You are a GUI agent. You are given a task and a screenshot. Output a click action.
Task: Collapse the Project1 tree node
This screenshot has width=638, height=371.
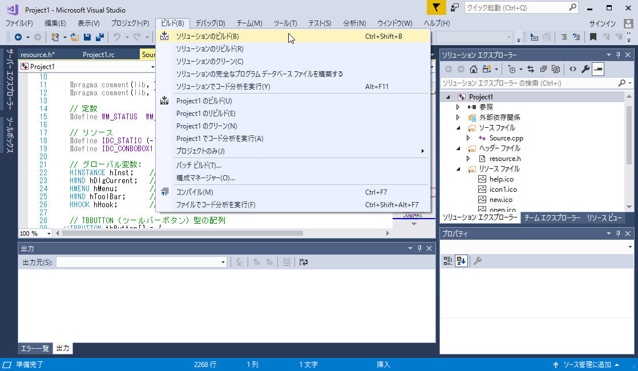tap(448, 97)
